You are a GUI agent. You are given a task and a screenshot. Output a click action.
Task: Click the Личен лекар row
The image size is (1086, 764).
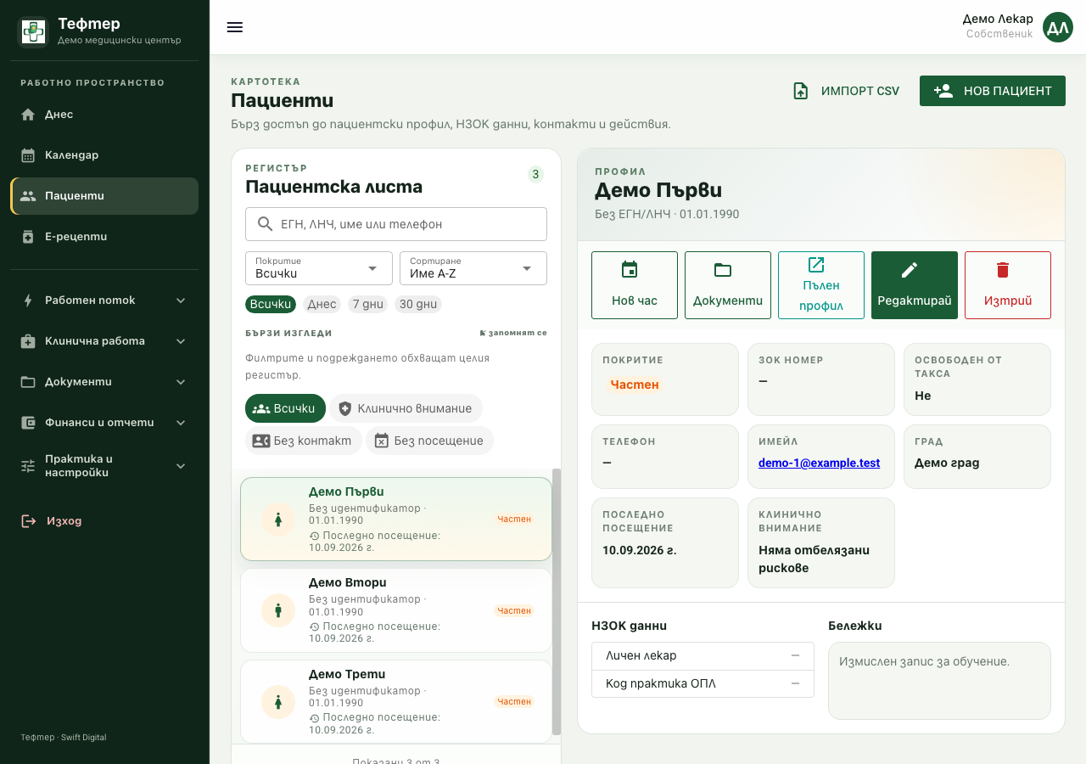(703, 655)
